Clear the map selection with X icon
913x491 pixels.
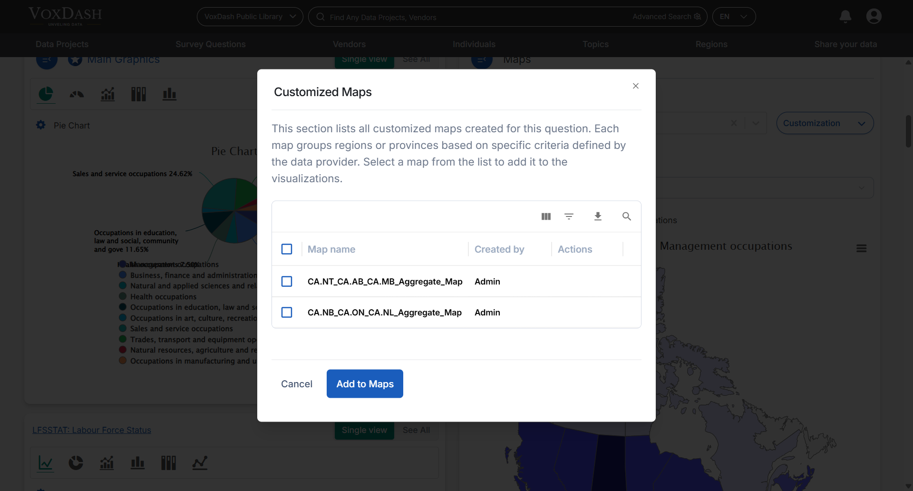[x=734, y=123]
